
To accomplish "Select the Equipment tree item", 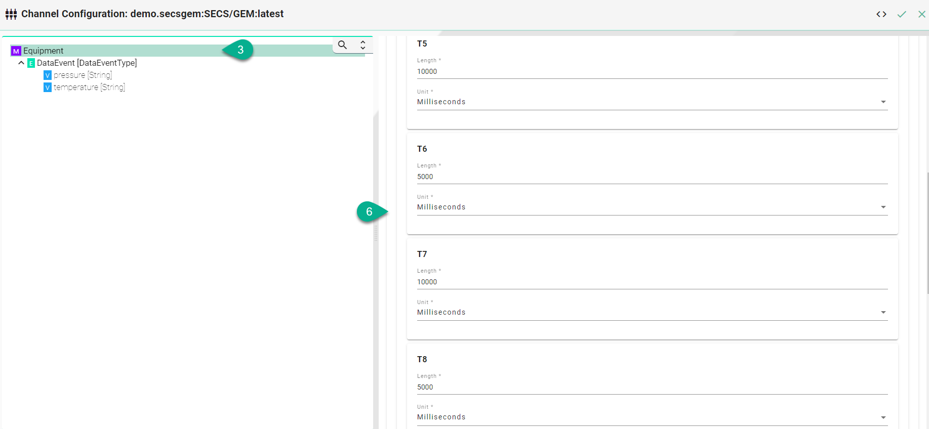I will (44, 51).
